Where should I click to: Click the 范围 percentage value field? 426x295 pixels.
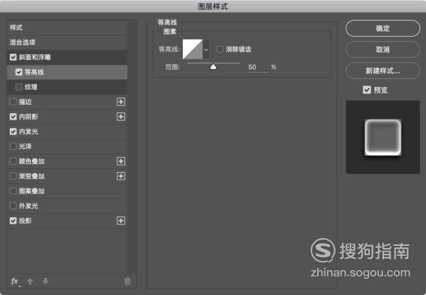pyautogui.click(x=258, y=67)
